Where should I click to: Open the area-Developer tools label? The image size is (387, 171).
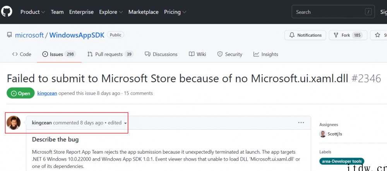click(342, 161)
